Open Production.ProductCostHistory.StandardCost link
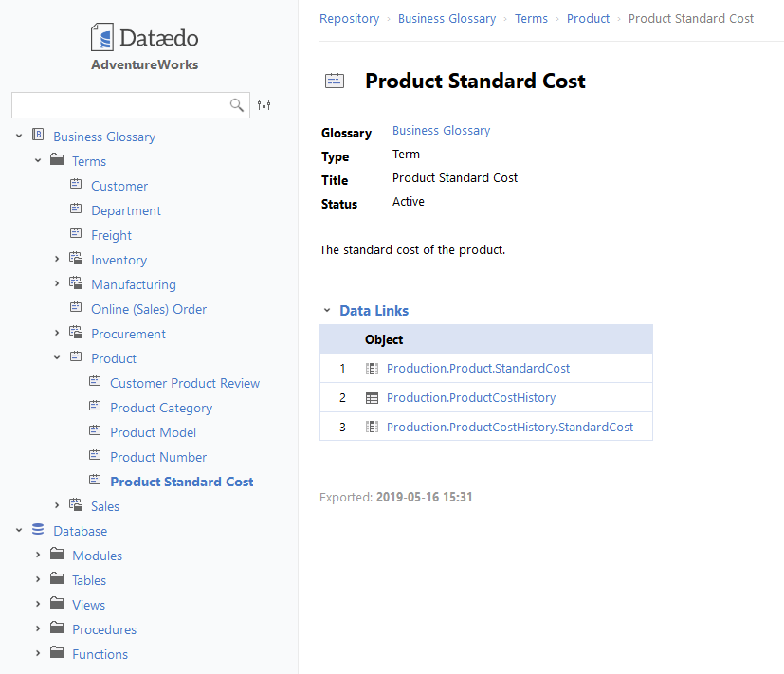This screenshot has width=784, height=674. tap(509, 428)
